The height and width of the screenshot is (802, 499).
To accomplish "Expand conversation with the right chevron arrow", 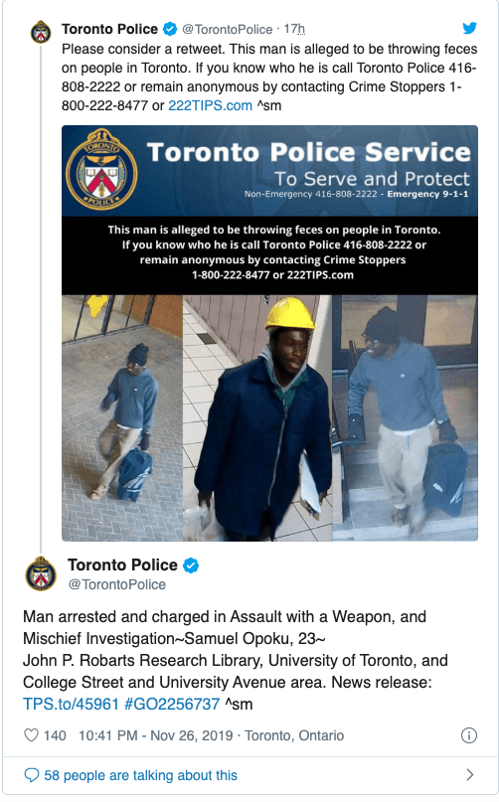I will (x=470, y=775).
